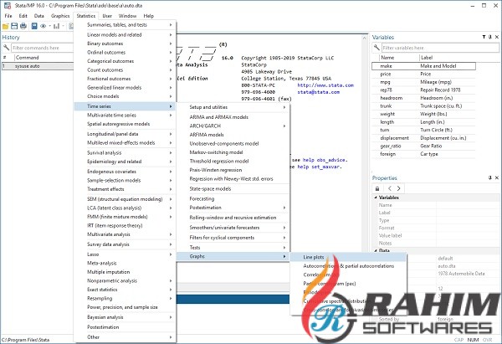Open the User menu

(107, 16)
